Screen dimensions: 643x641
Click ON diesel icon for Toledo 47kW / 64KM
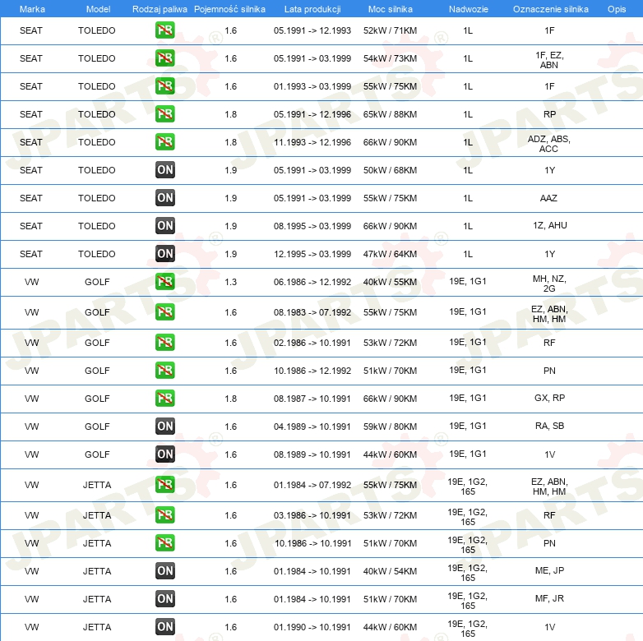click(164, 253)
